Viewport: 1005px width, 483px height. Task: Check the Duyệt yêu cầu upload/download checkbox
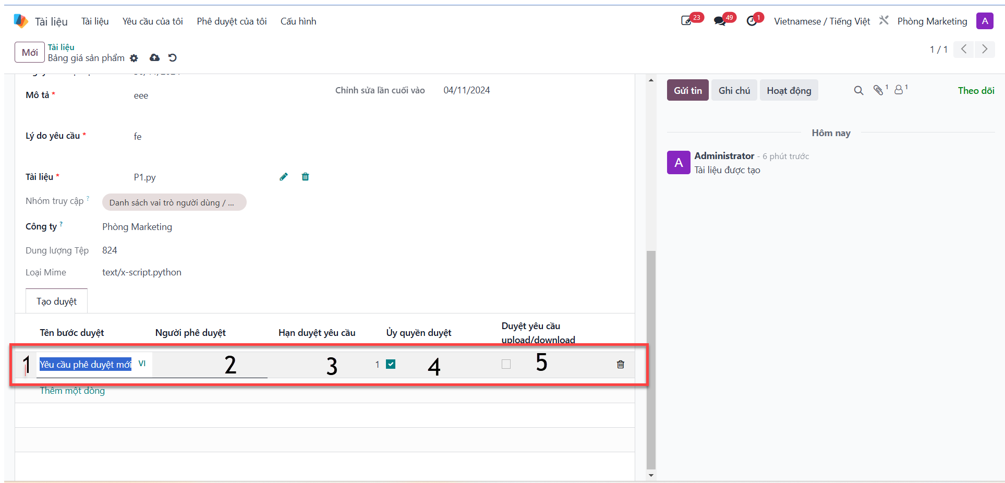(x=506, y=364)
